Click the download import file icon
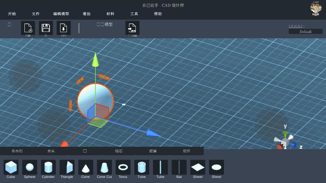 click(x=64, y=28)
